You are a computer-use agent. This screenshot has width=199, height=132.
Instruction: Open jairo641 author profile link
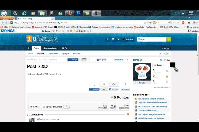[138, 60]
